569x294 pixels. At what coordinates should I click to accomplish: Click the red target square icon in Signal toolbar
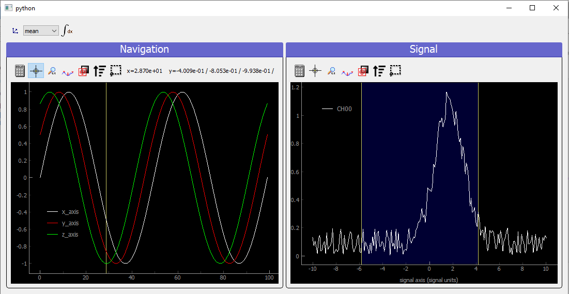363,71
